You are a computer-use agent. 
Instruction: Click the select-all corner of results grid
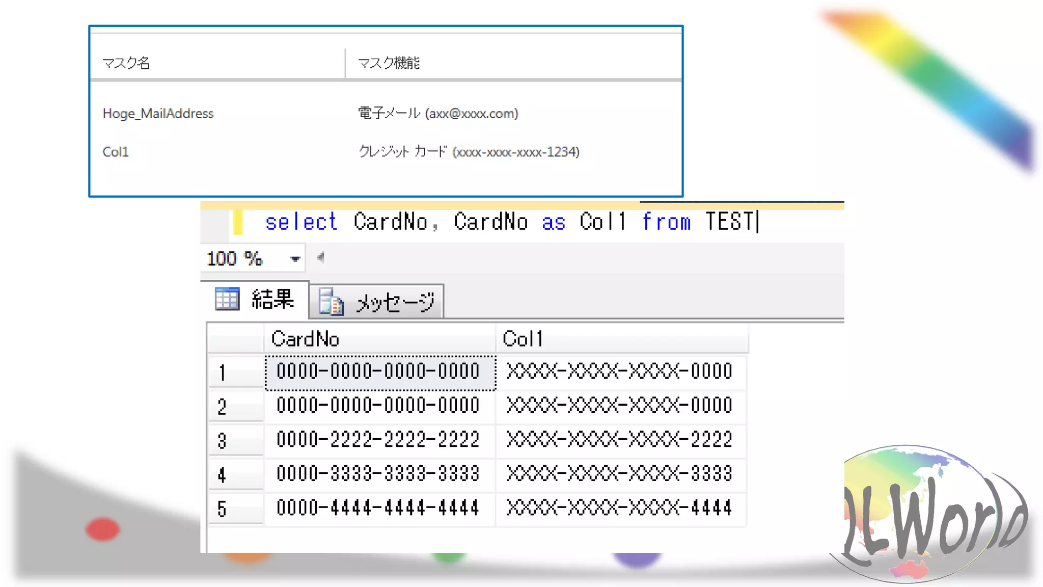[235, 339]
